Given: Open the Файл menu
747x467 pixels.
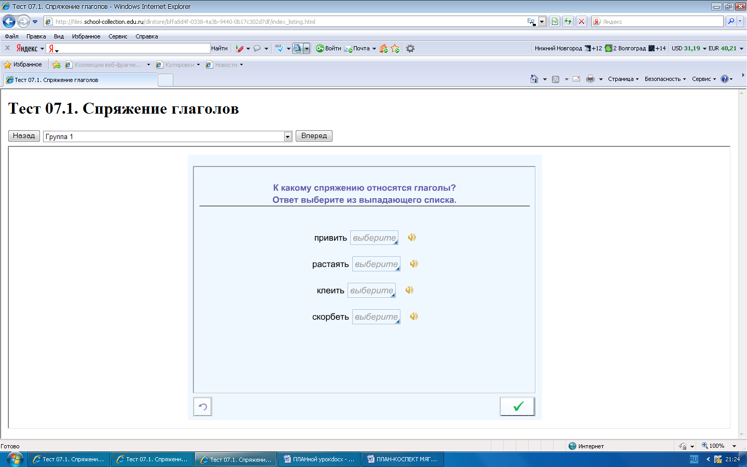Looking at the screenshot, I should (11, 36).
